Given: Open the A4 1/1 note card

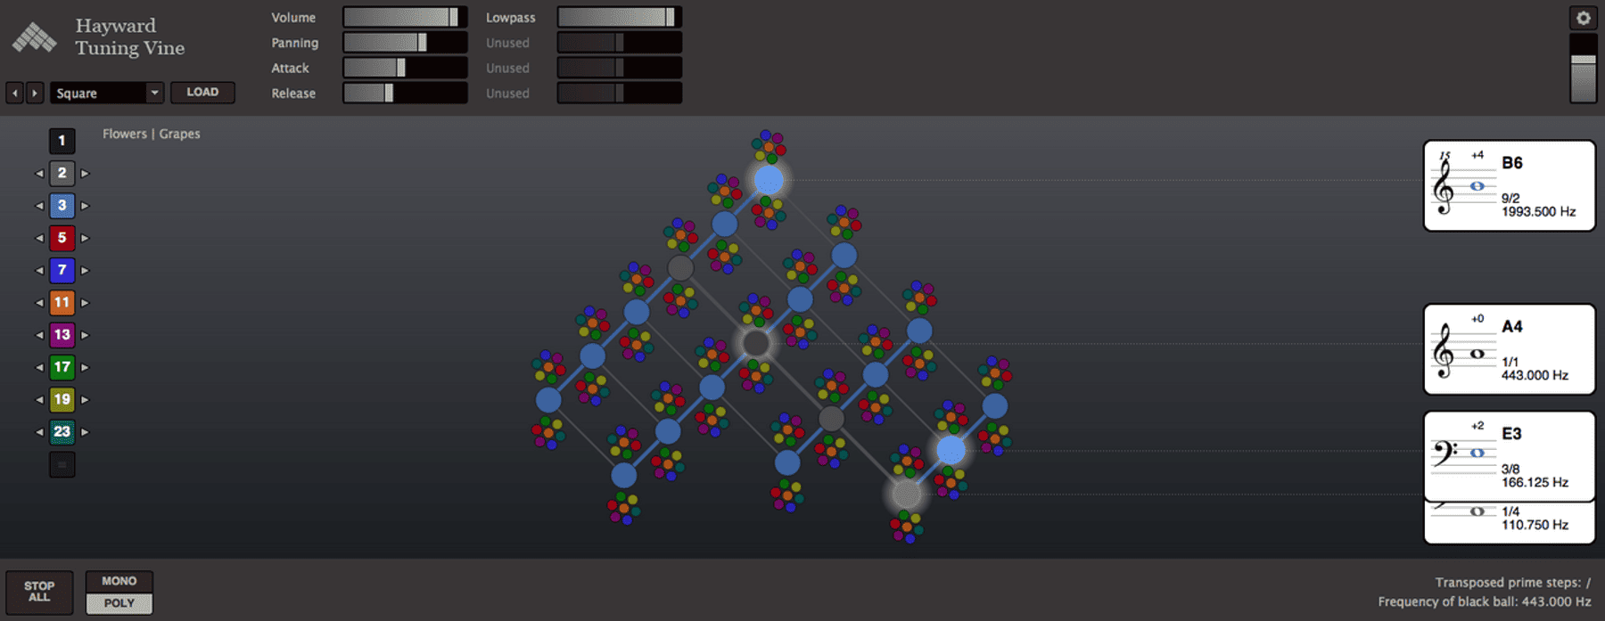Looking at the screenshot, I should click(1509, 349).
